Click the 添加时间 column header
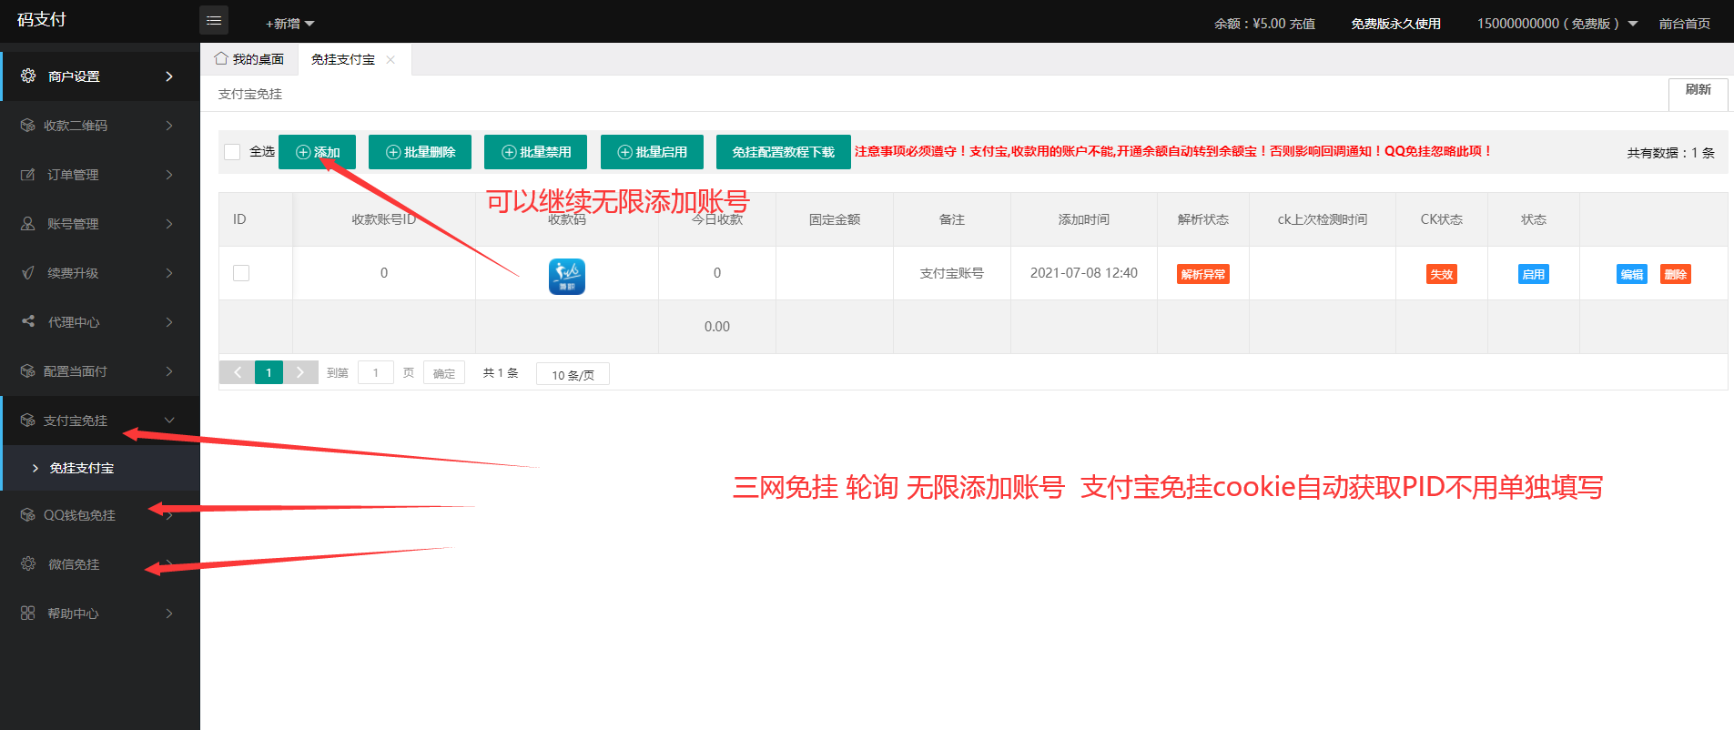This screenshot has height=730, width=1734. [x=1083, y=219]
